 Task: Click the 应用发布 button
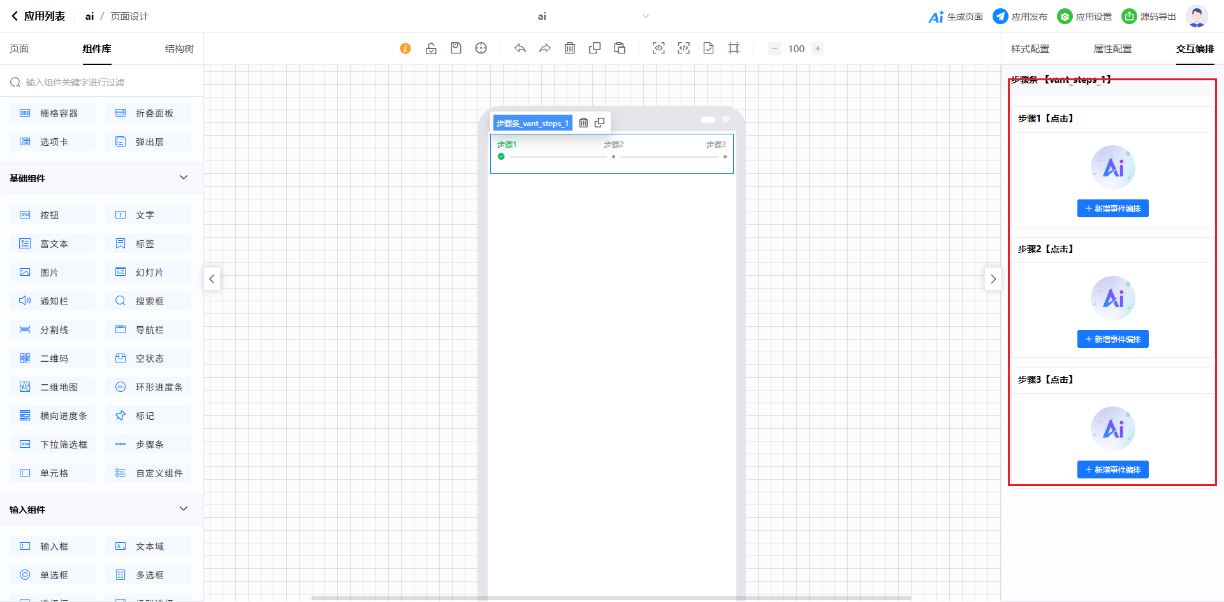click(1020, 17)
